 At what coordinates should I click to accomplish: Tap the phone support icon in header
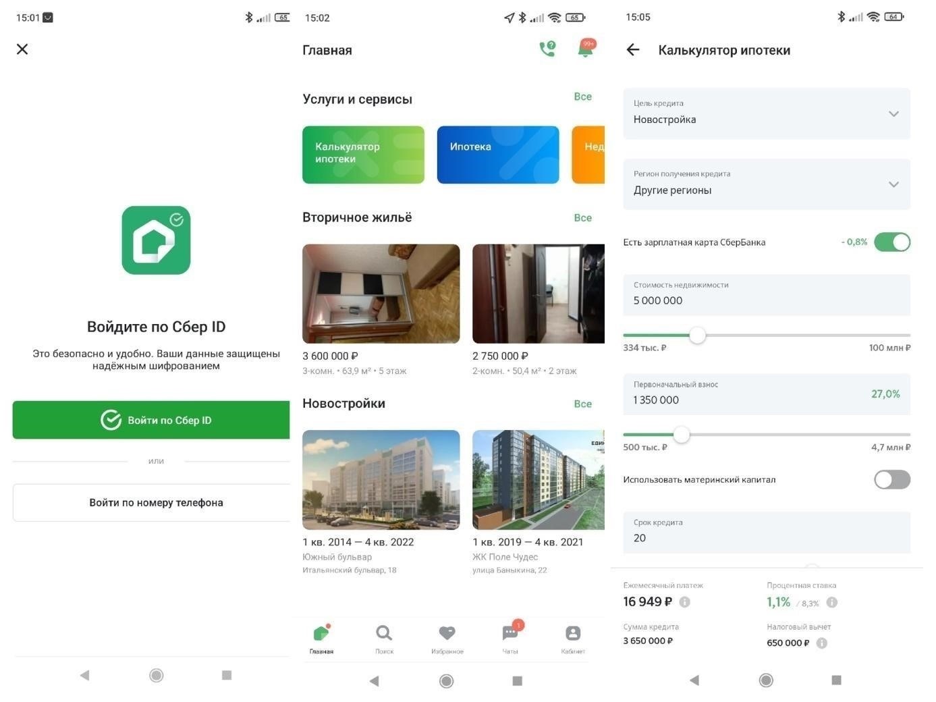tap(547, 49)
